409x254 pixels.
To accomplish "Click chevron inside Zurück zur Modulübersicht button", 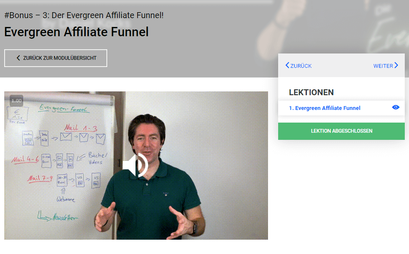I will coord(18,58).
